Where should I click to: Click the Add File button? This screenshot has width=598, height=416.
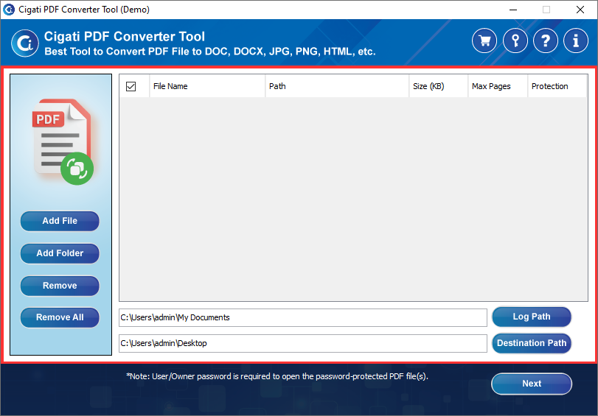pos(60,221)
